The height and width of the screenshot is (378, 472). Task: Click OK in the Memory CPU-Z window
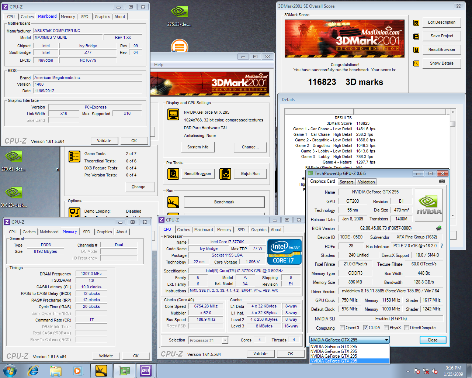(x=136, y=356)
